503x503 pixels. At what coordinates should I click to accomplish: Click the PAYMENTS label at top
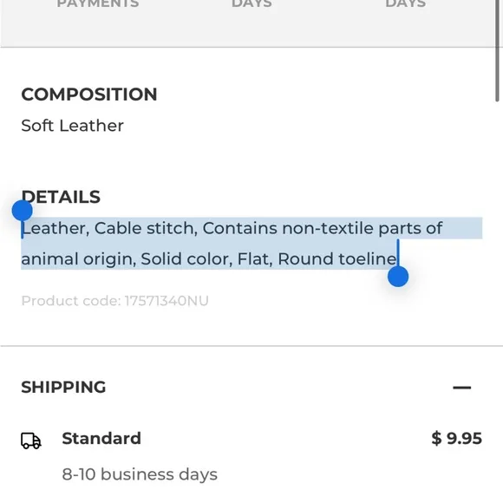tap(98, 3)
